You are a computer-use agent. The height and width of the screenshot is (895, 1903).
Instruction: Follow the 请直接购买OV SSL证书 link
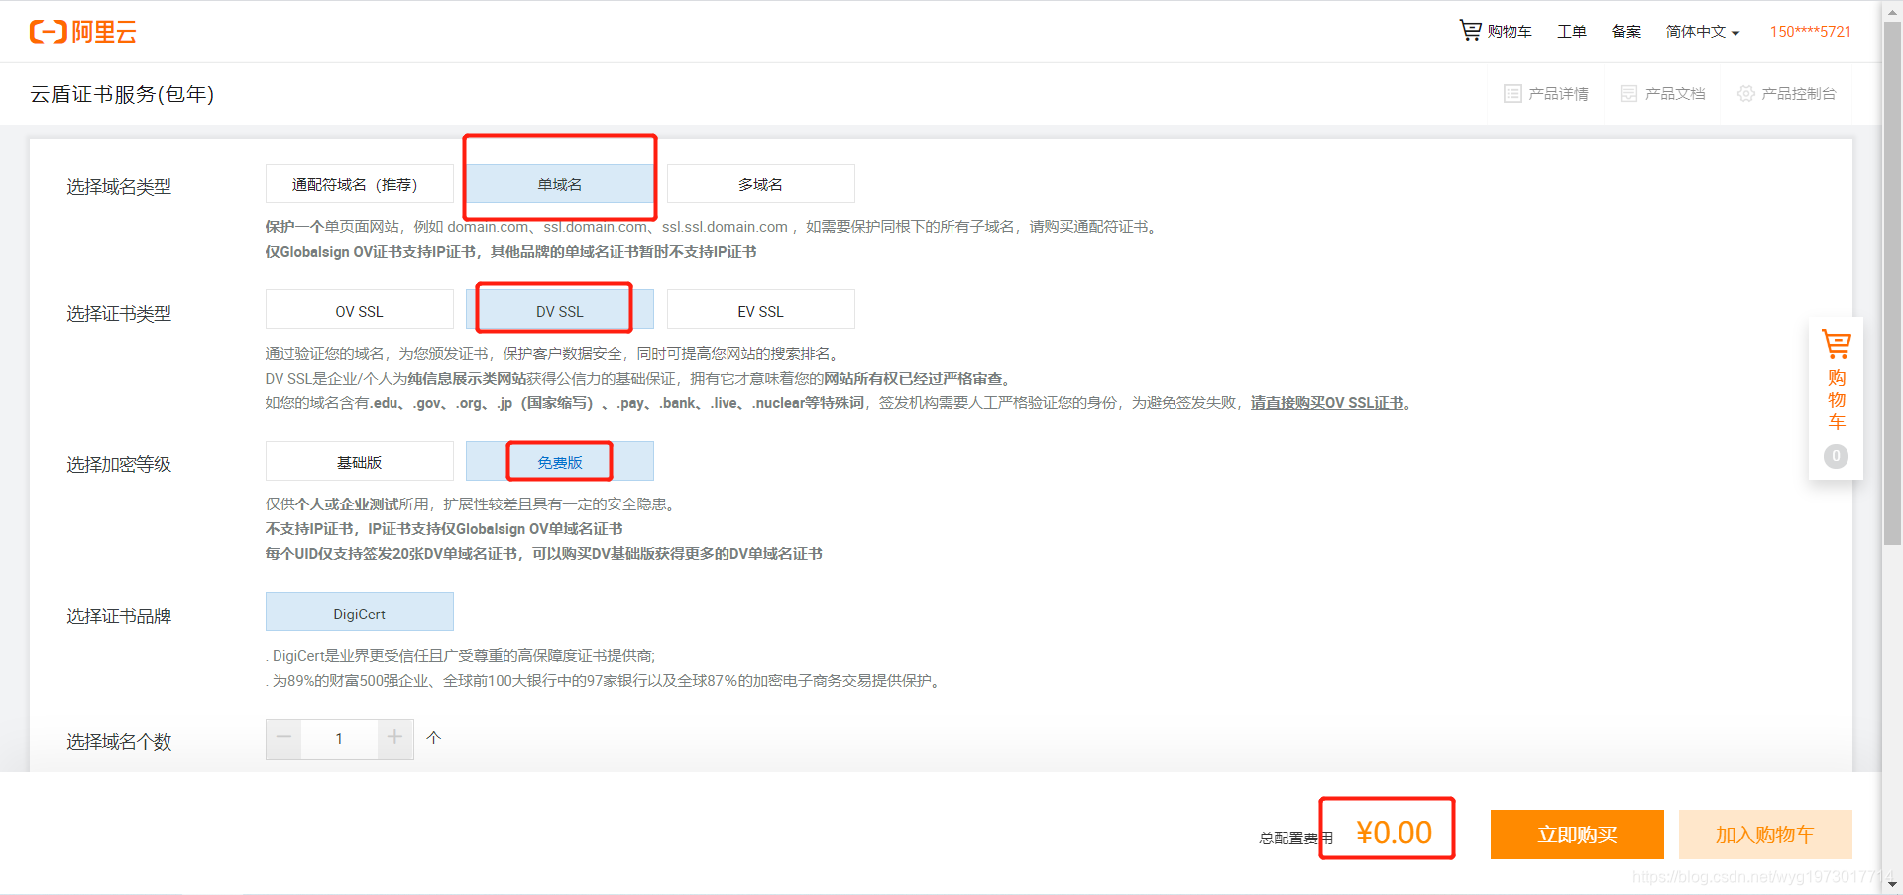coord(1327,403)
